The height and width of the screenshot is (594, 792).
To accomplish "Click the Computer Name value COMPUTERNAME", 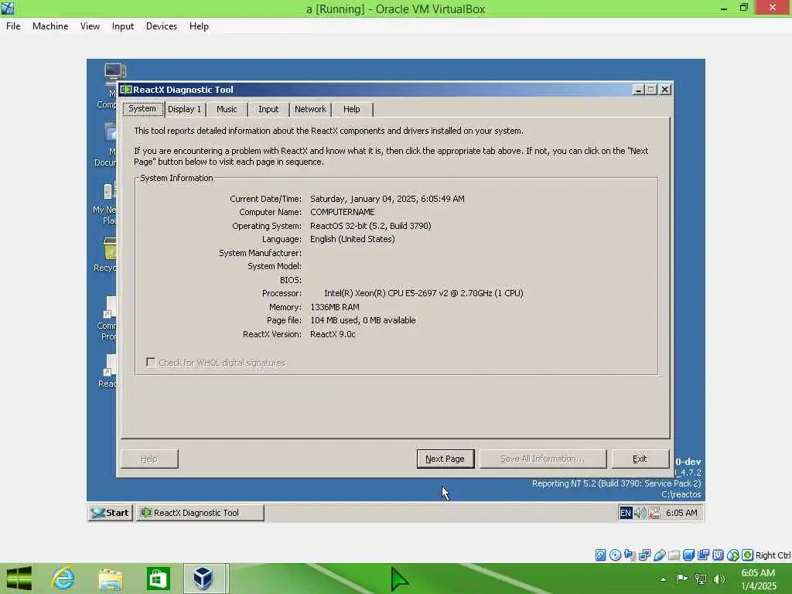I will [x=343, y=212].
